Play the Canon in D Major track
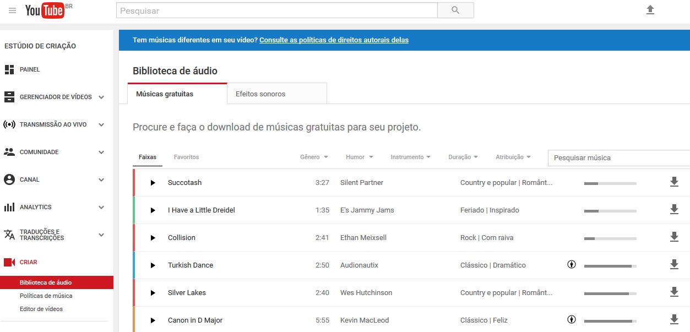The height and width of the screenshot is (332, 690). click(153, 320)
